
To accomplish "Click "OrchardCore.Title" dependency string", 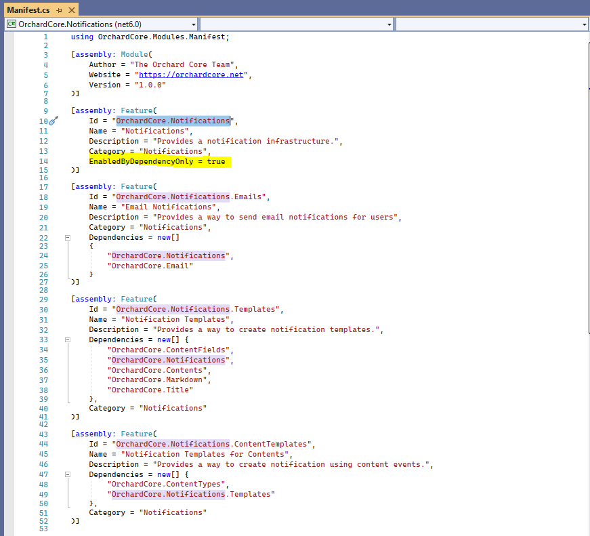I will [x=150, y=390].
